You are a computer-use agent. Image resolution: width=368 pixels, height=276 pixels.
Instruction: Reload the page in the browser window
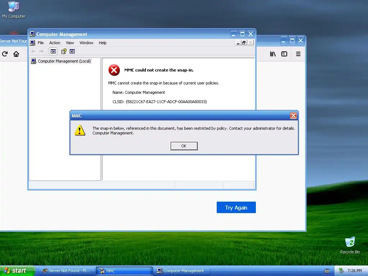pyautogui.click(x=5, y=54)
